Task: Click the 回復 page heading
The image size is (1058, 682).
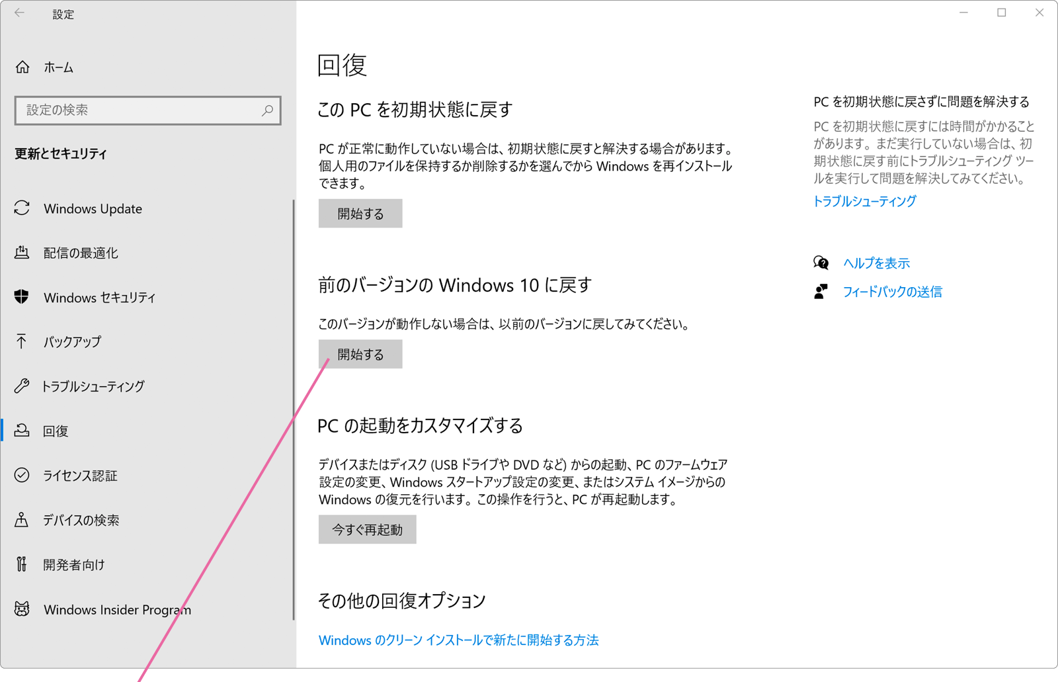Action: tap(342, 65)
